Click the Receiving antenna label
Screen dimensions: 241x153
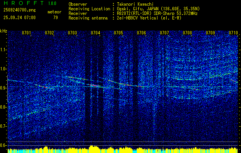coord(88,18)
